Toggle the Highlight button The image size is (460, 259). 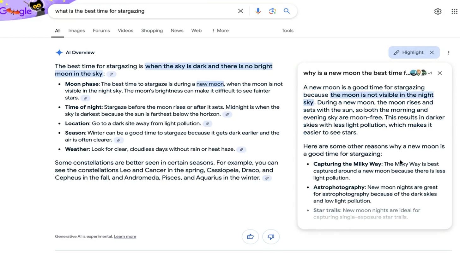(408, 52)
